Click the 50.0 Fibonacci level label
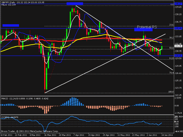This screenshot has height=137, width=183. click(171, 48)
